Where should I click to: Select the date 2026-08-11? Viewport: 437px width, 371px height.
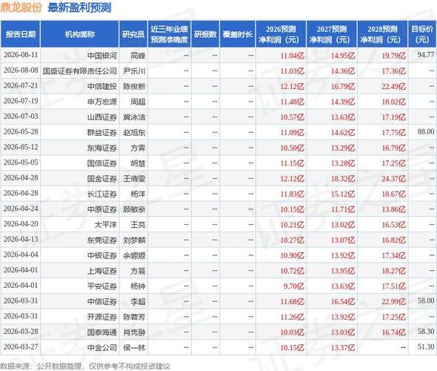[x=21, y=55]
